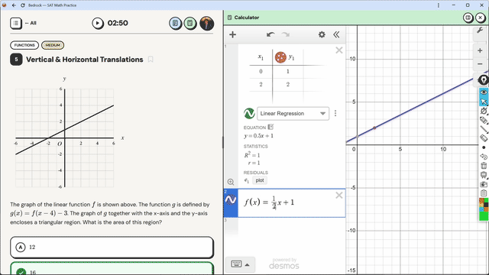Open the blue reference sheet icon
This screenshot has height=275, width=489.
click(175, 23)
